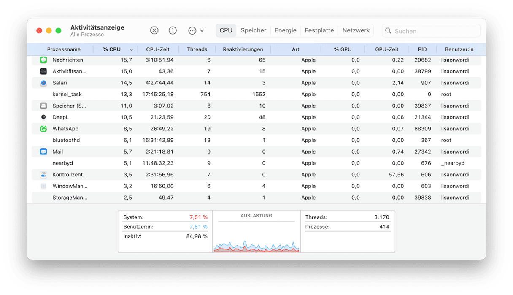This screenshot has width=513, height=295.
Task: Click the System percentage 7,51 %
Action: click(x=198, y=217)
